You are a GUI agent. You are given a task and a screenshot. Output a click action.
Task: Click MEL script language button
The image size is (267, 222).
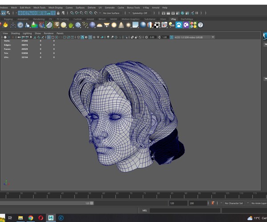pos(145,210)
